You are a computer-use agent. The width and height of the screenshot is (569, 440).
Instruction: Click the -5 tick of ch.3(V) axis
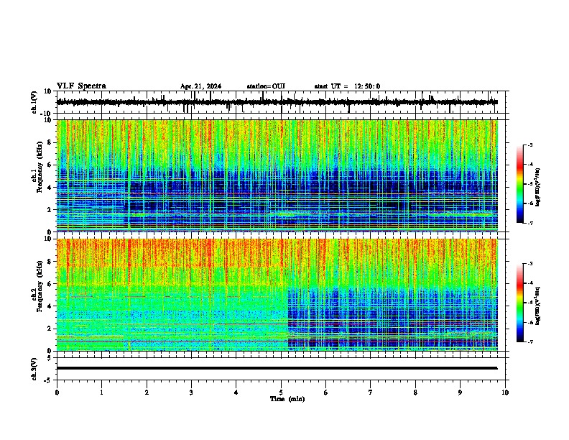[48, 380]
